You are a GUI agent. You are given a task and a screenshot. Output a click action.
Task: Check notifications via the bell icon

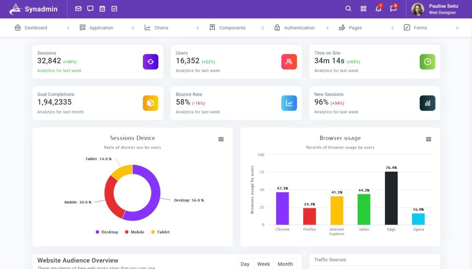click(378, 9)
